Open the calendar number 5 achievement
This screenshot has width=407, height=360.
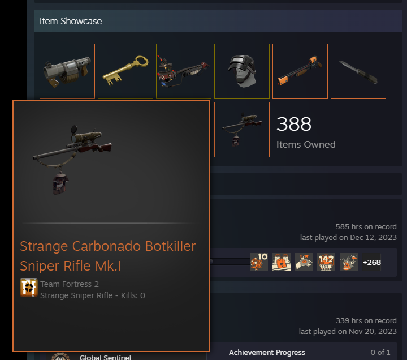[282, 262]
